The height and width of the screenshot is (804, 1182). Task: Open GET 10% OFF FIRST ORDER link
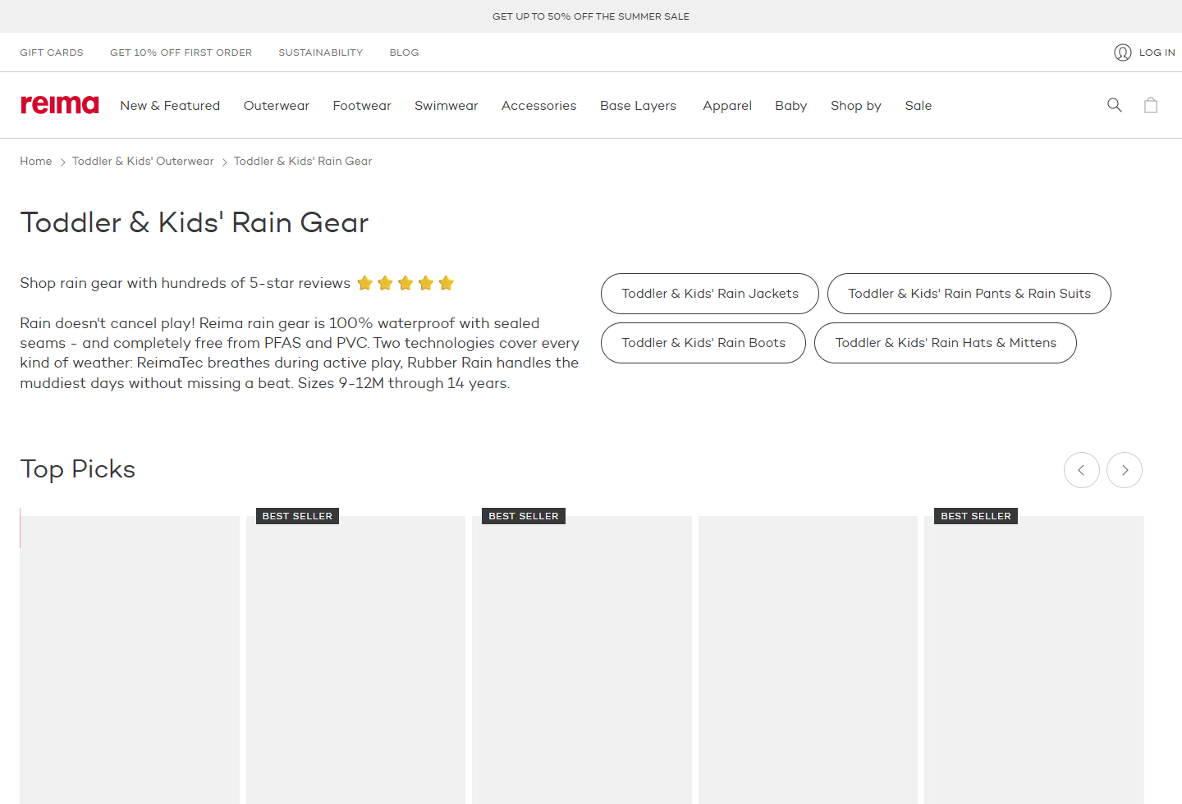click(x=181, y=53)
